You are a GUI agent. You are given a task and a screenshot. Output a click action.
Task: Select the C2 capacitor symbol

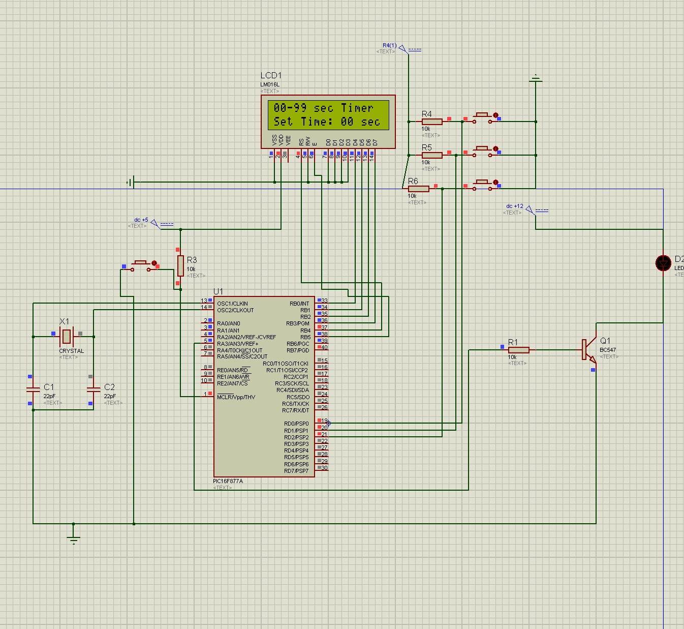(94, 390)
